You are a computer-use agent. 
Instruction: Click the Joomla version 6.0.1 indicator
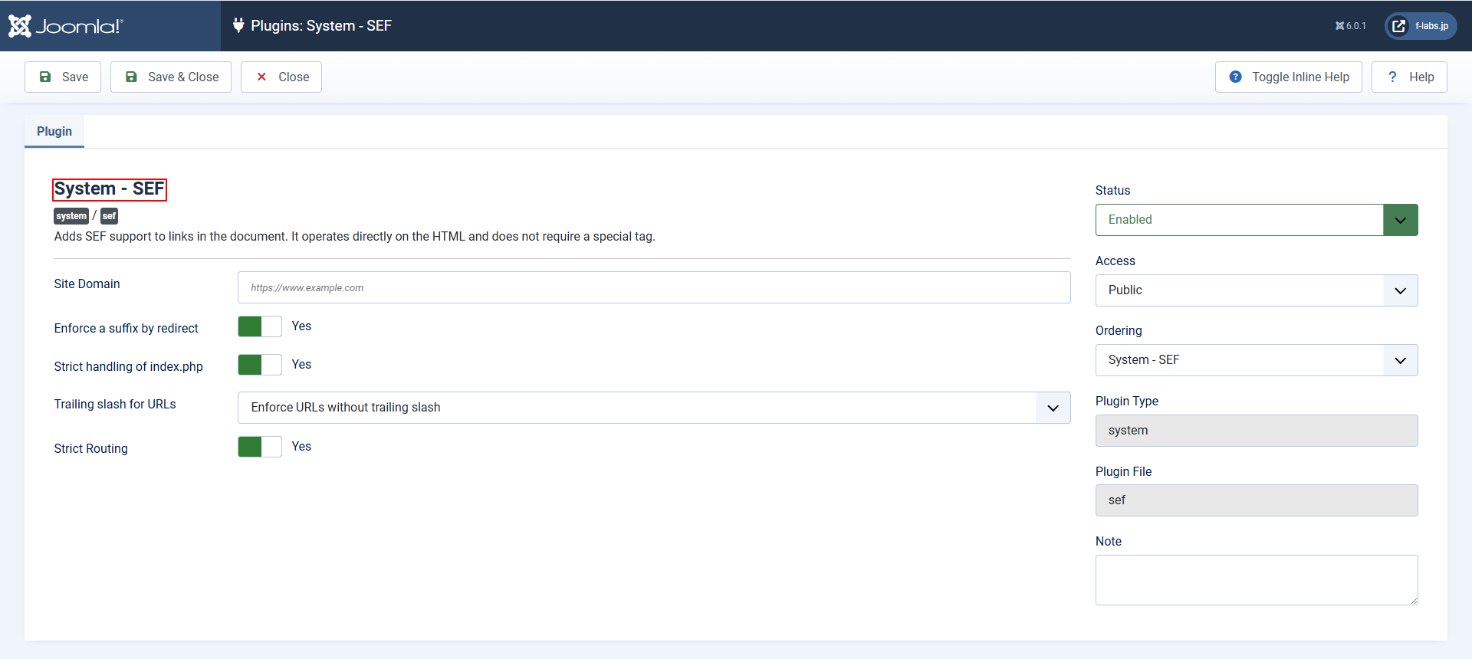(x=1350, y=26)
